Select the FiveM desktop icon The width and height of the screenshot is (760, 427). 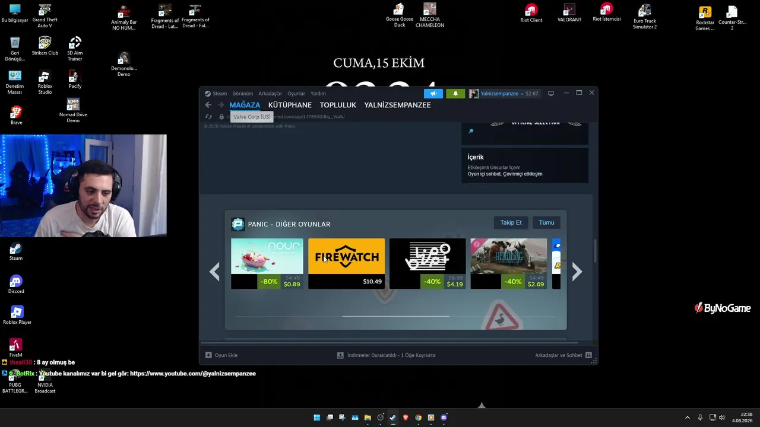(15, 348)
